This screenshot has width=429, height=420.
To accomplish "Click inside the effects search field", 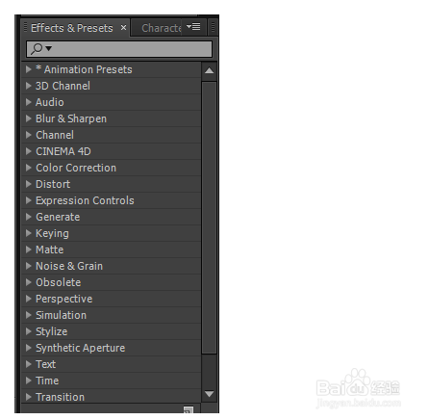I will (119, 49).
